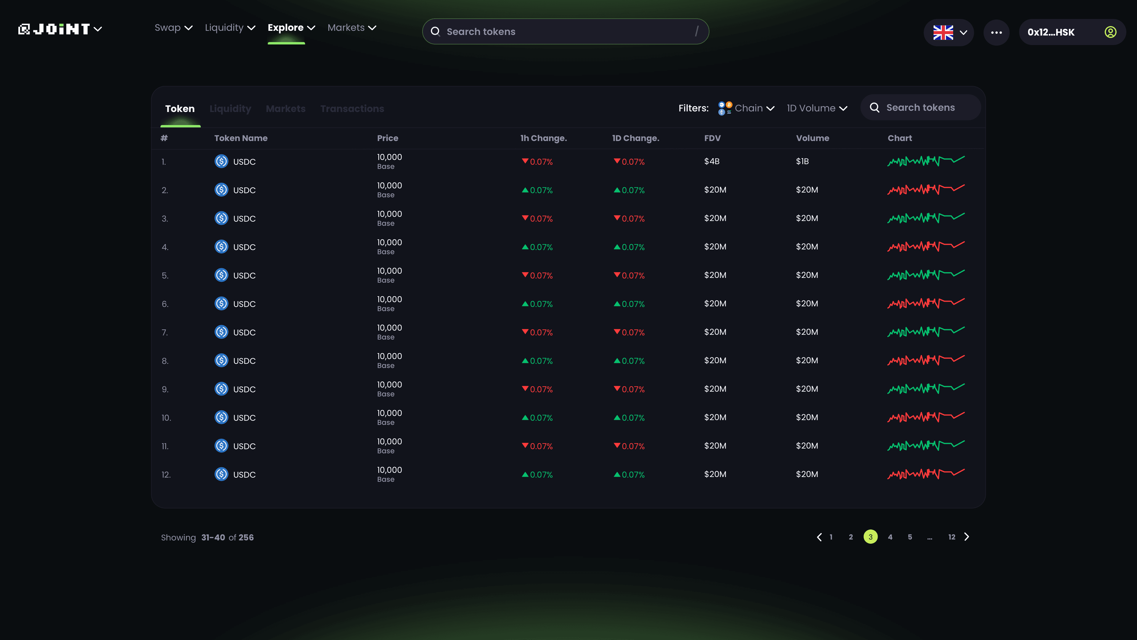Screen dimensions: 1137x640
Task: Go to previous page with left arrow
Action: (819, 537)
